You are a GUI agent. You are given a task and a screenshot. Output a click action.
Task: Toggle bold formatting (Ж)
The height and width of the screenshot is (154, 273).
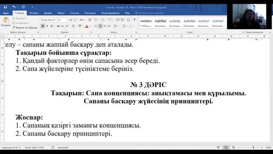pyautogui.click(x=43, y=26)
